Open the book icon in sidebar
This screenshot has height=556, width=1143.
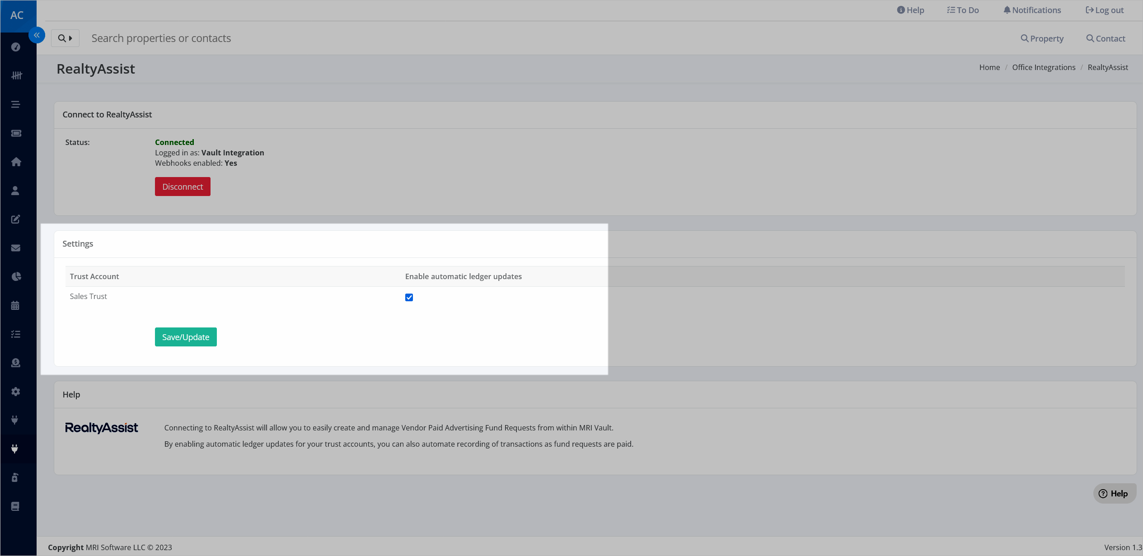(x=15, y=506)
